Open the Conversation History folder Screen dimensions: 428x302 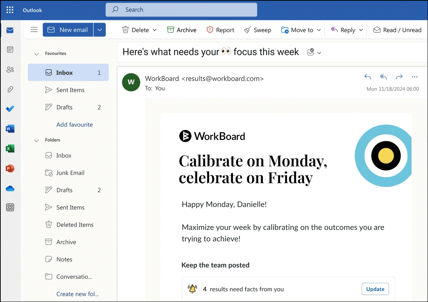pos(68,277)
